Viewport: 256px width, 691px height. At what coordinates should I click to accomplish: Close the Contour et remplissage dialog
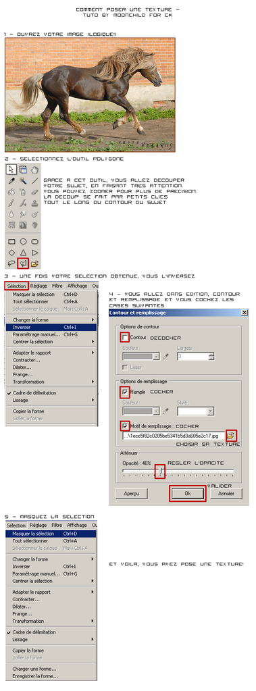click(245, 313)
